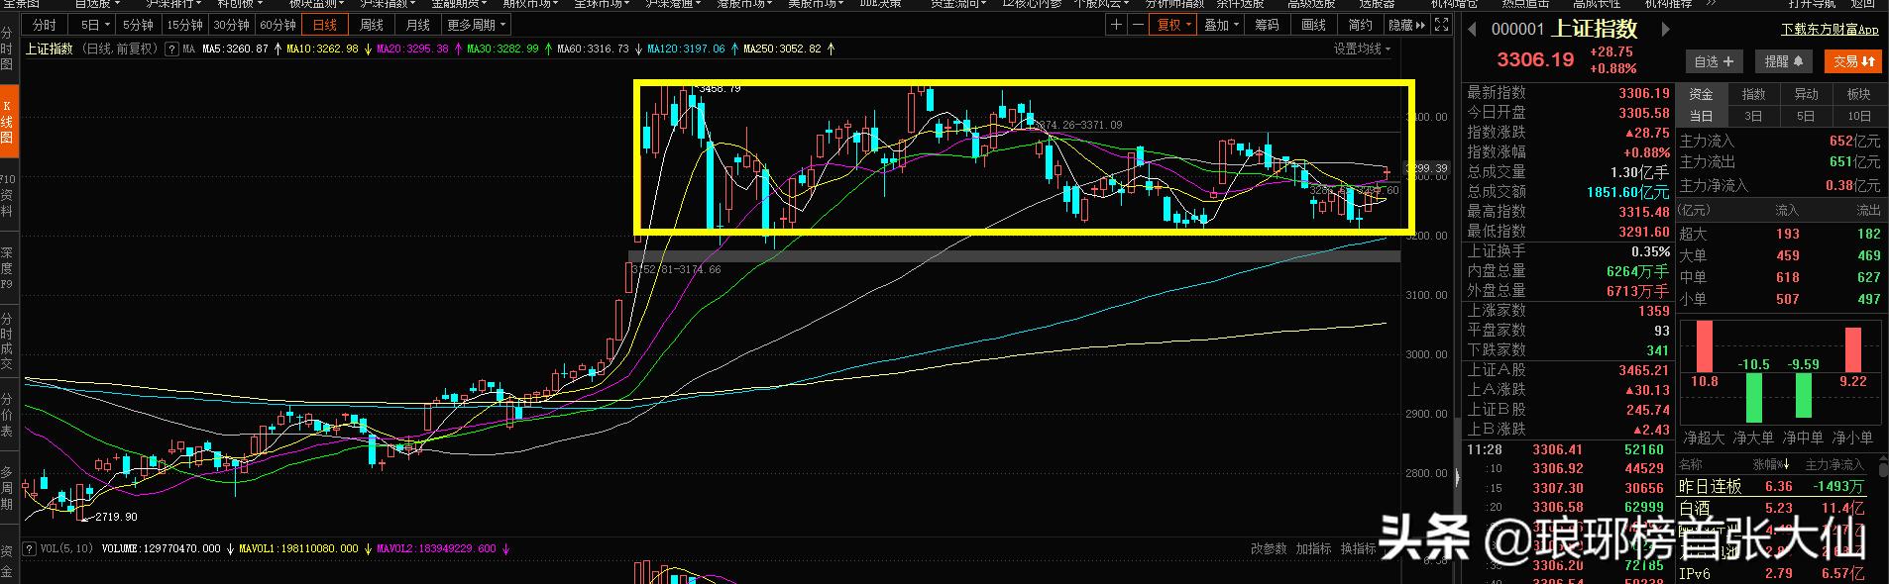Open 设置均线 dropdown
The height and width of the screenshot is (584, 1889).
(1362, 49)
